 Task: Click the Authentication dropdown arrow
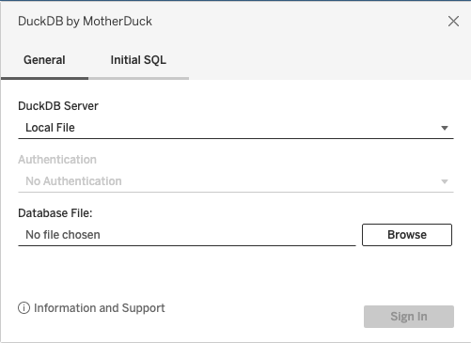click(x=445, y=181)
